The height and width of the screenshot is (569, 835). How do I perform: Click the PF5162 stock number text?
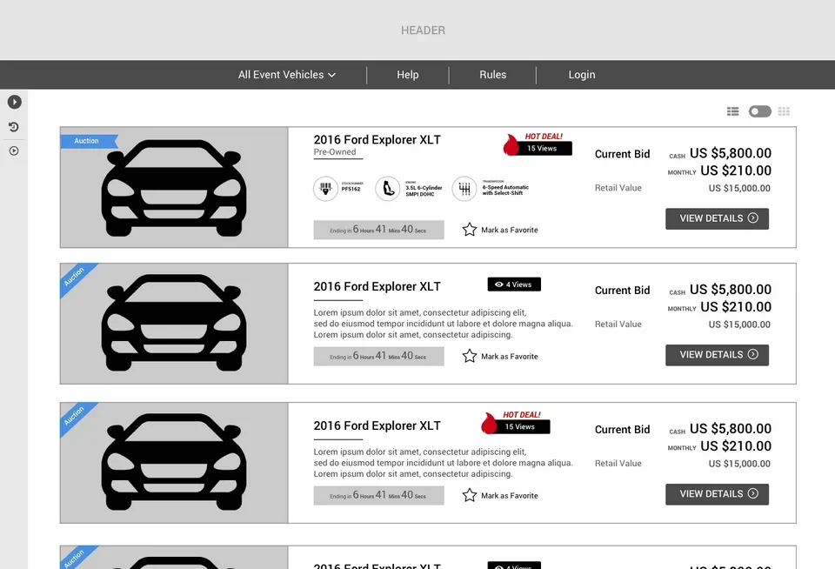coord(351,189)
